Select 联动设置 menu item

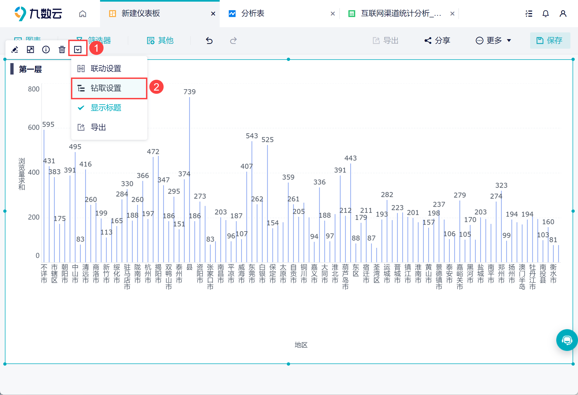pos(106,69)
